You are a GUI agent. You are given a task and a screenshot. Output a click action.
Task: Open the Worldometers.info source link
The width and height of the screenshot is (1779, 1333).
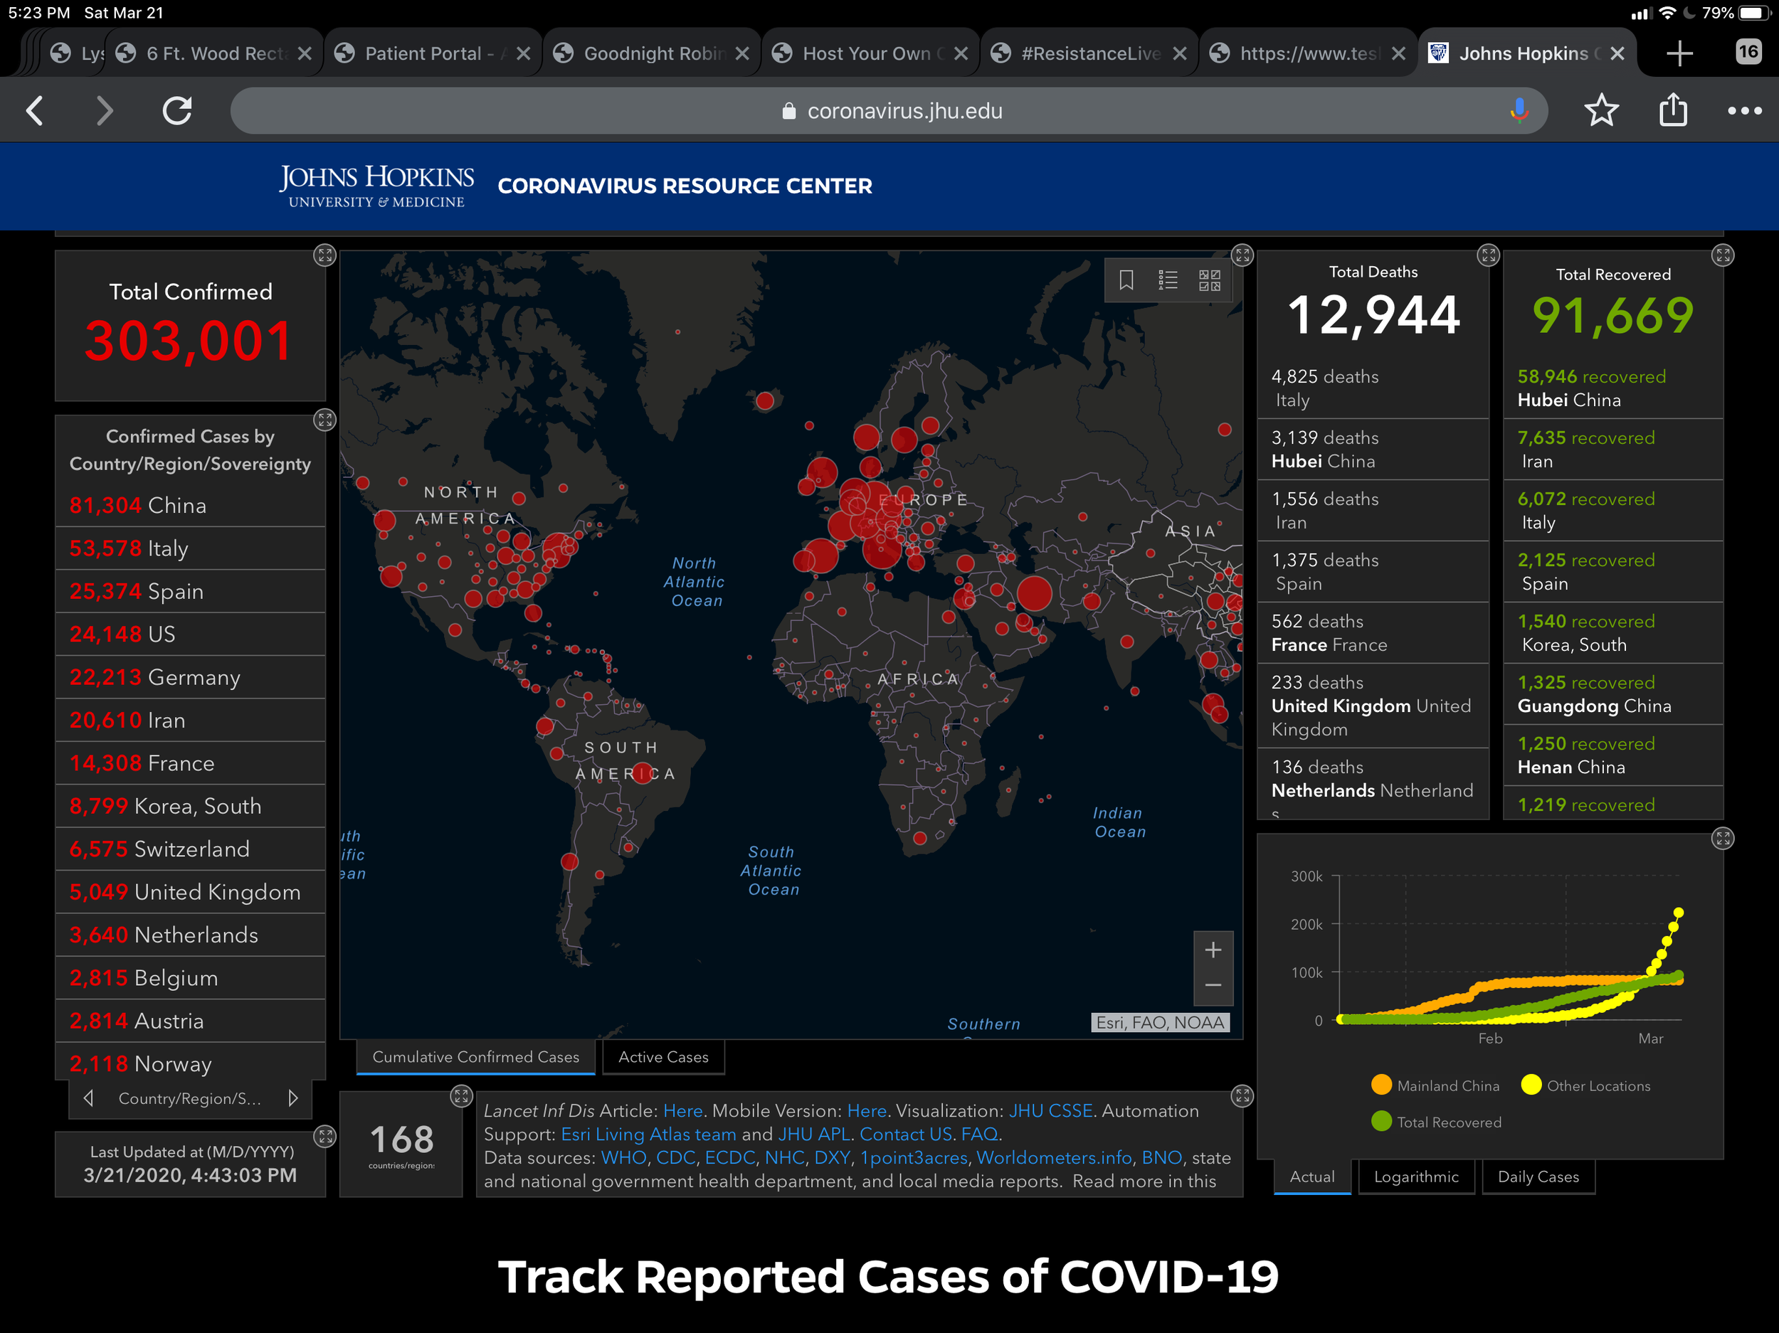(x=1054, y=1158)
